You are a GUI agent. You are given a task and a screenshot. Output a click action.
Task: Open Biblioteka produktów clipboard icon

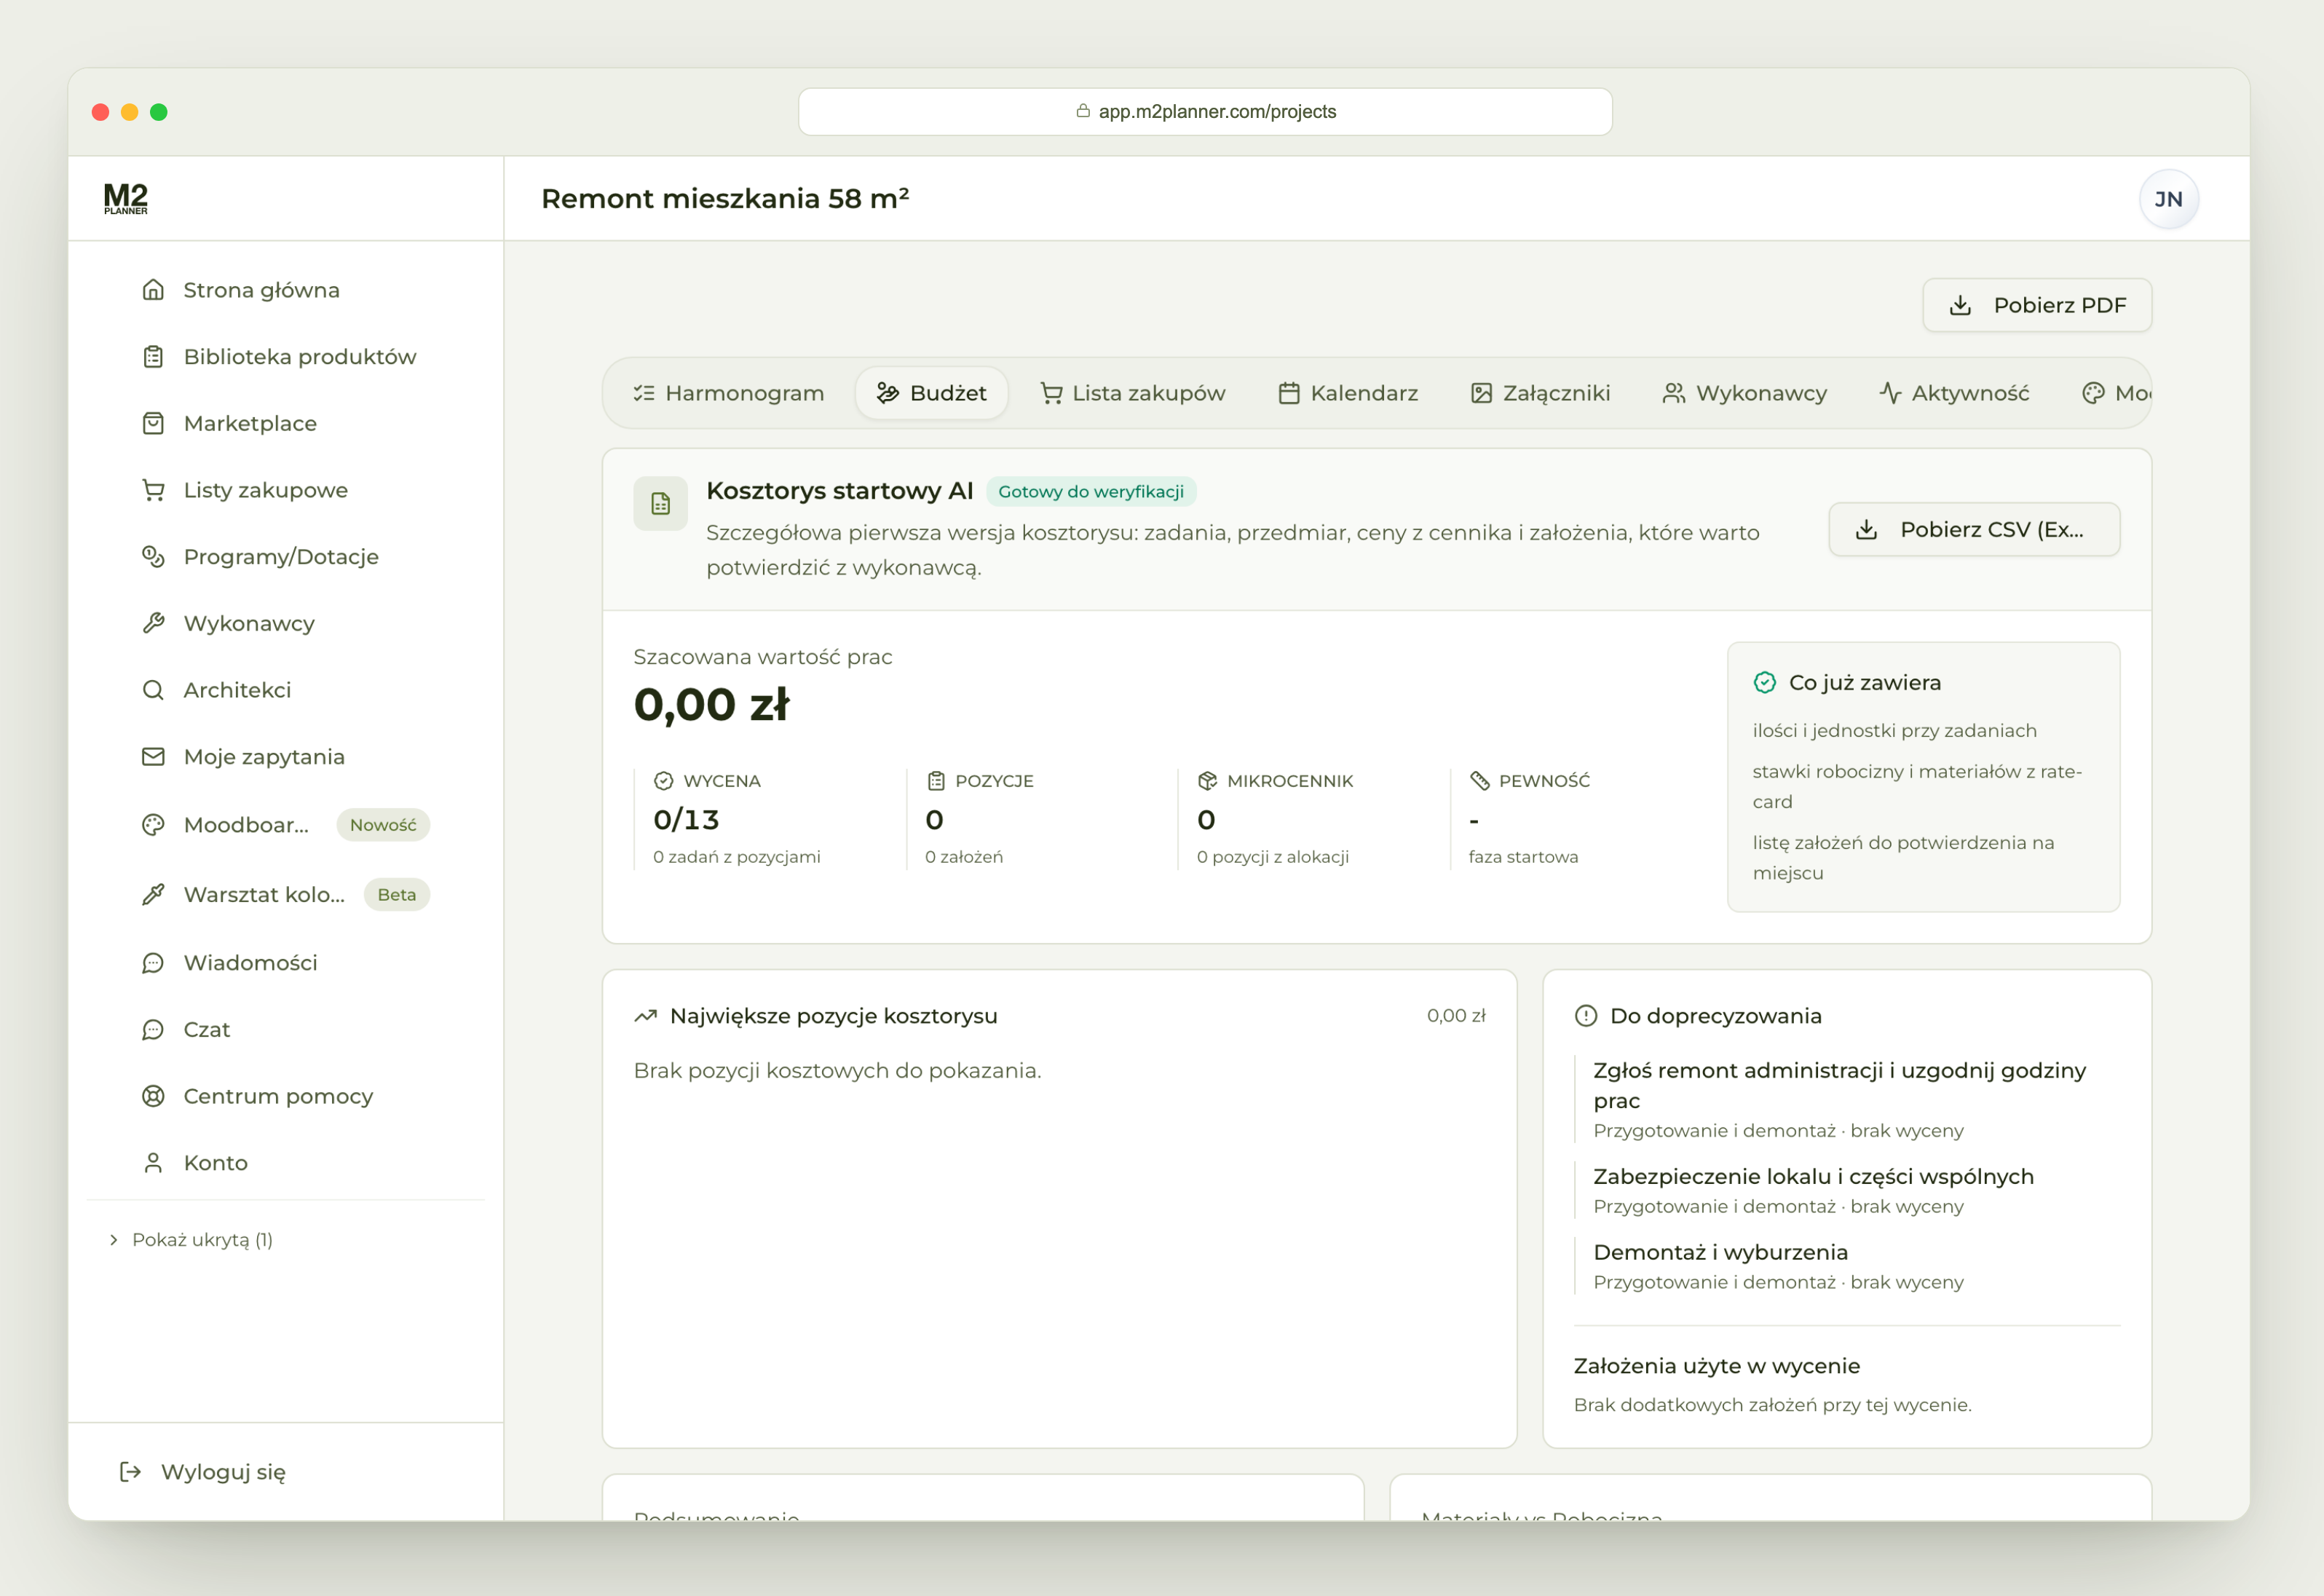click(153, 357)
